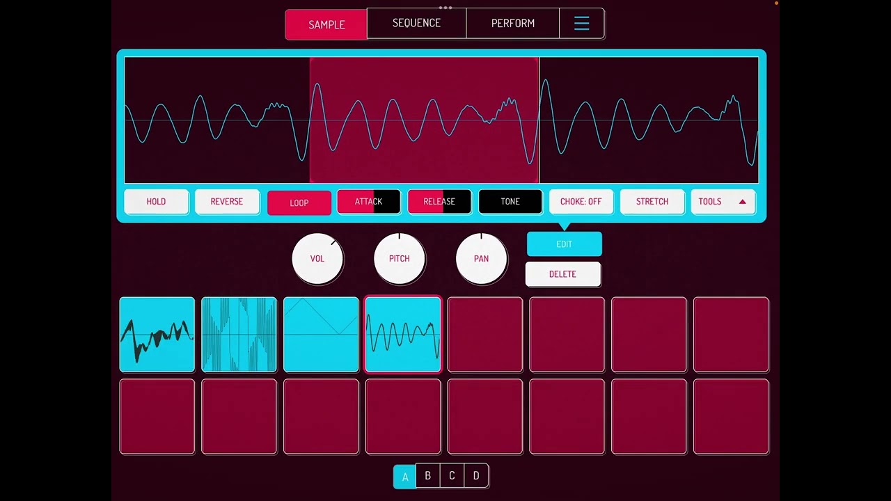Open the hamburger menu icon
This screenshot has height=501, width=891.
[x=581, y=24]
